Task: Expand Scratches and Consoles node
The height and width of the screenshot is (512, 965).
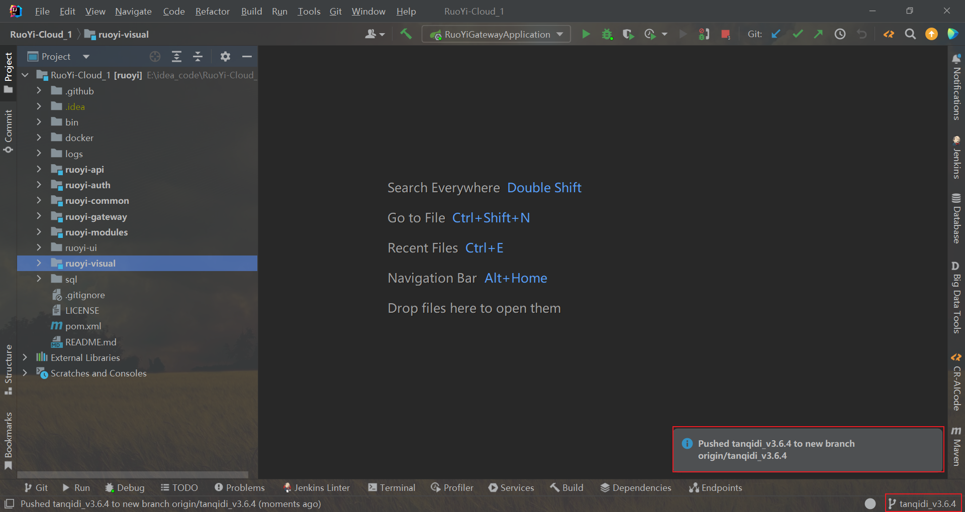Action: [25, 373]
